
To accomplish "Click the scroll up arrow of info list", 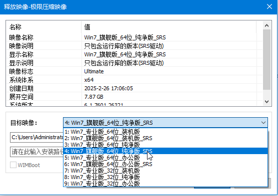I will coord(266,25).
